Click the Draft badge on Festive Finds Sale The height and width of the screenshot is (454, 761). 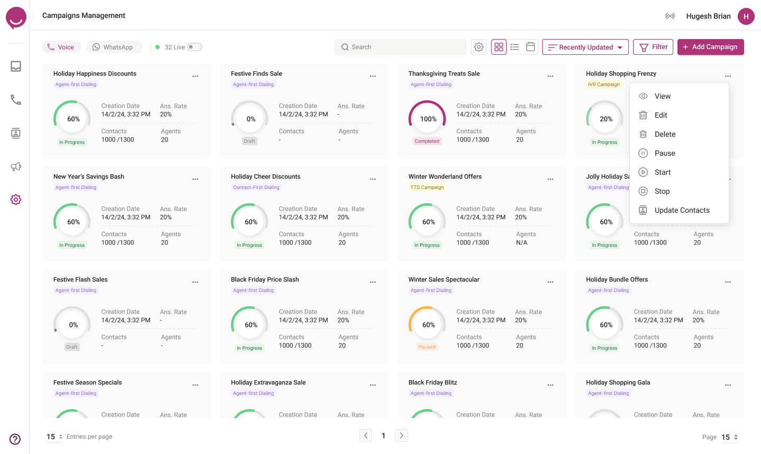249,141
